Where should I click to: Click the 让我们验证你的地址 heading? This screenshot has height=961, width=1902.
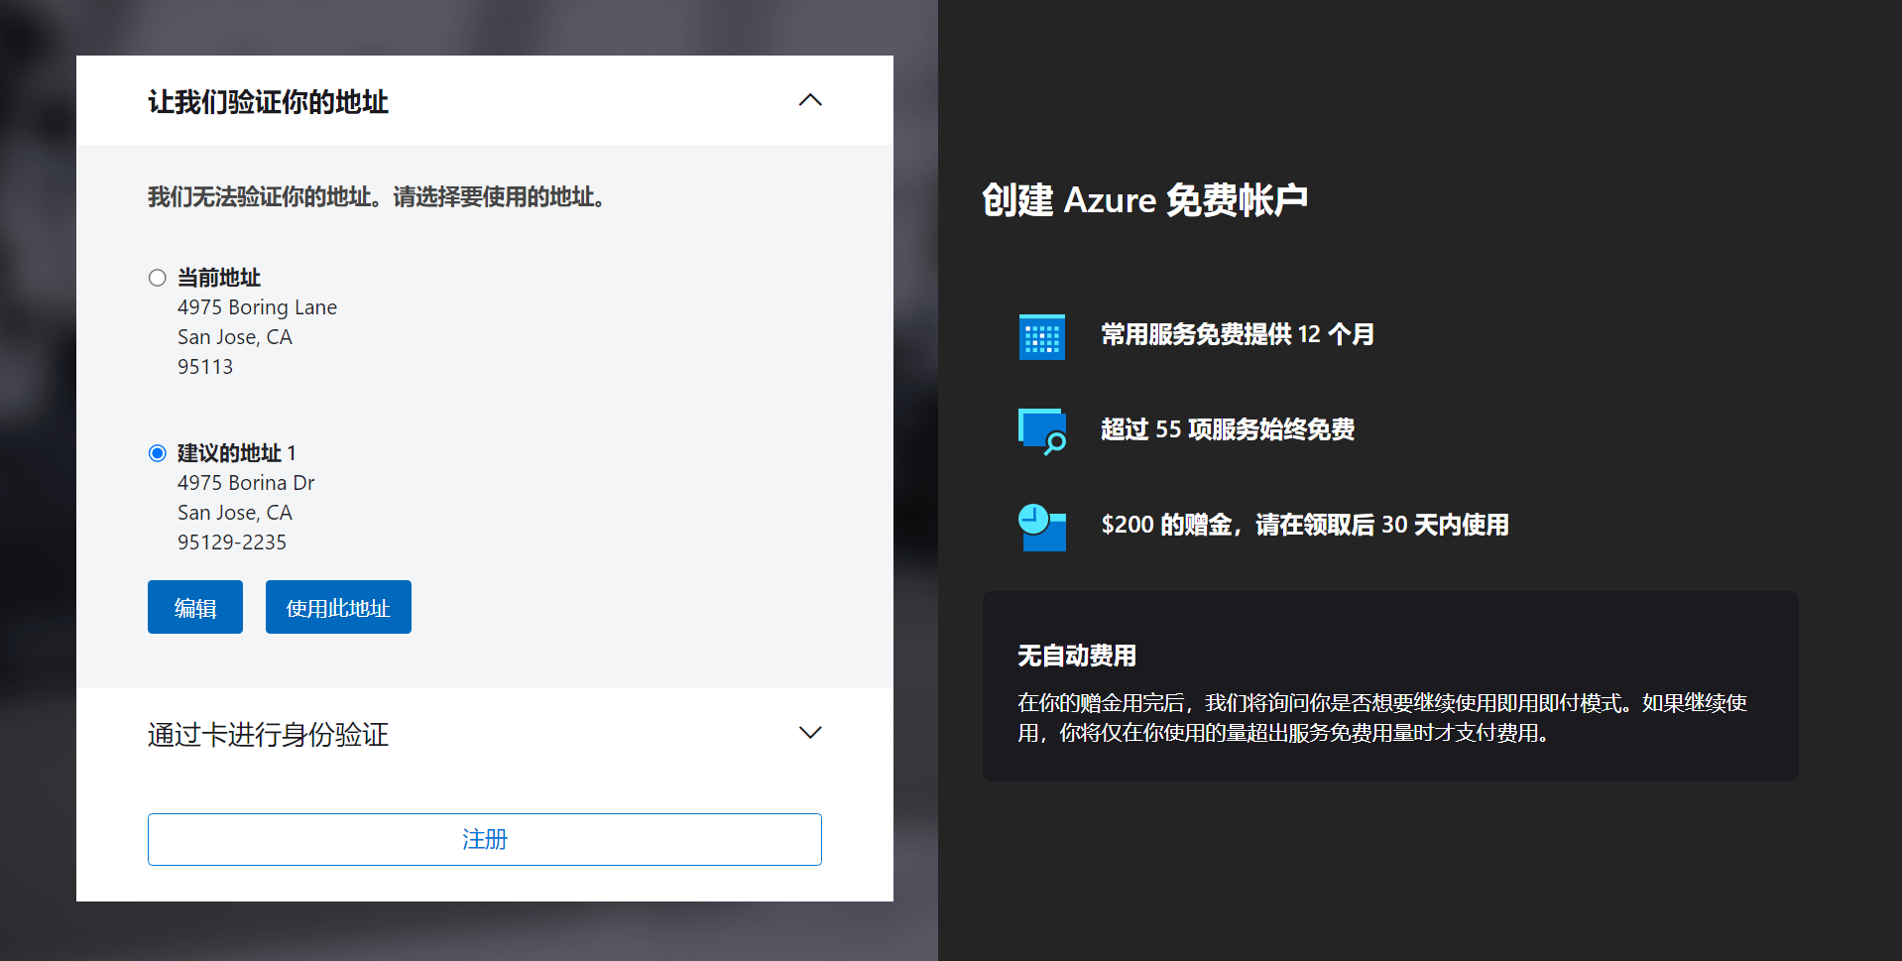(268, 101)
